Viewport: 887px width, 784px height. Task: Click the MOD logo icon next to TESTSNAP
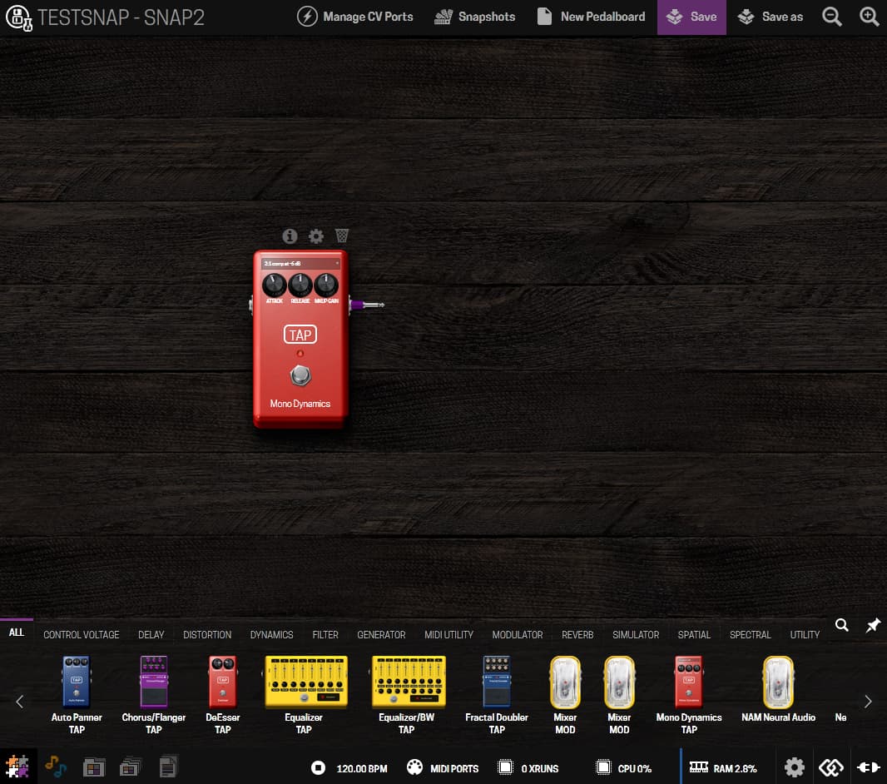pyautogui.click(x=18, y=17)
